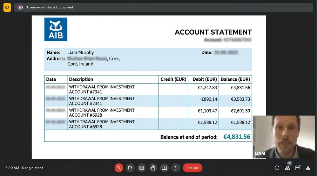
Task: Click the green end balance €4,831.56
Action: [237, 137]
